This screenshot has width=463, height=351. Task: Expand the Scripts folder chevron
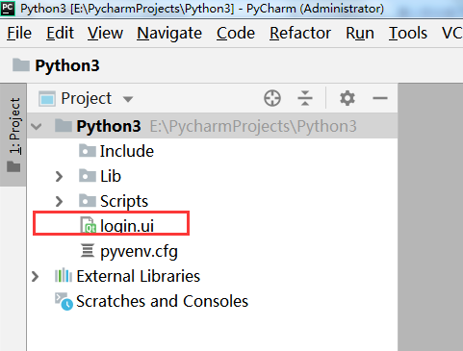pyautogui.click(x=59, y=201)
